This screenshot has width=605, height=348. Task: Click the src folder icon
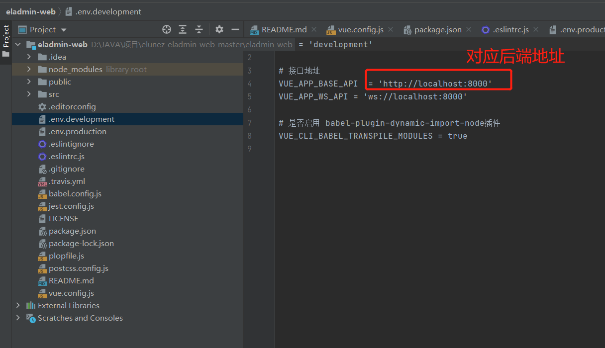coord(42,94)
